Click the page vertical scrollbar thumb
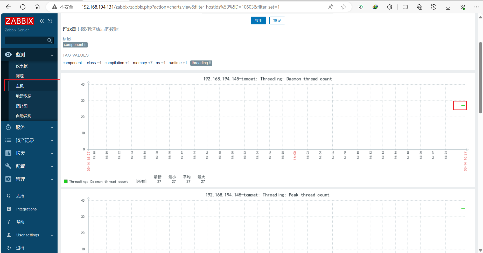This screenshot has height=253, width=483. (480, 77)
